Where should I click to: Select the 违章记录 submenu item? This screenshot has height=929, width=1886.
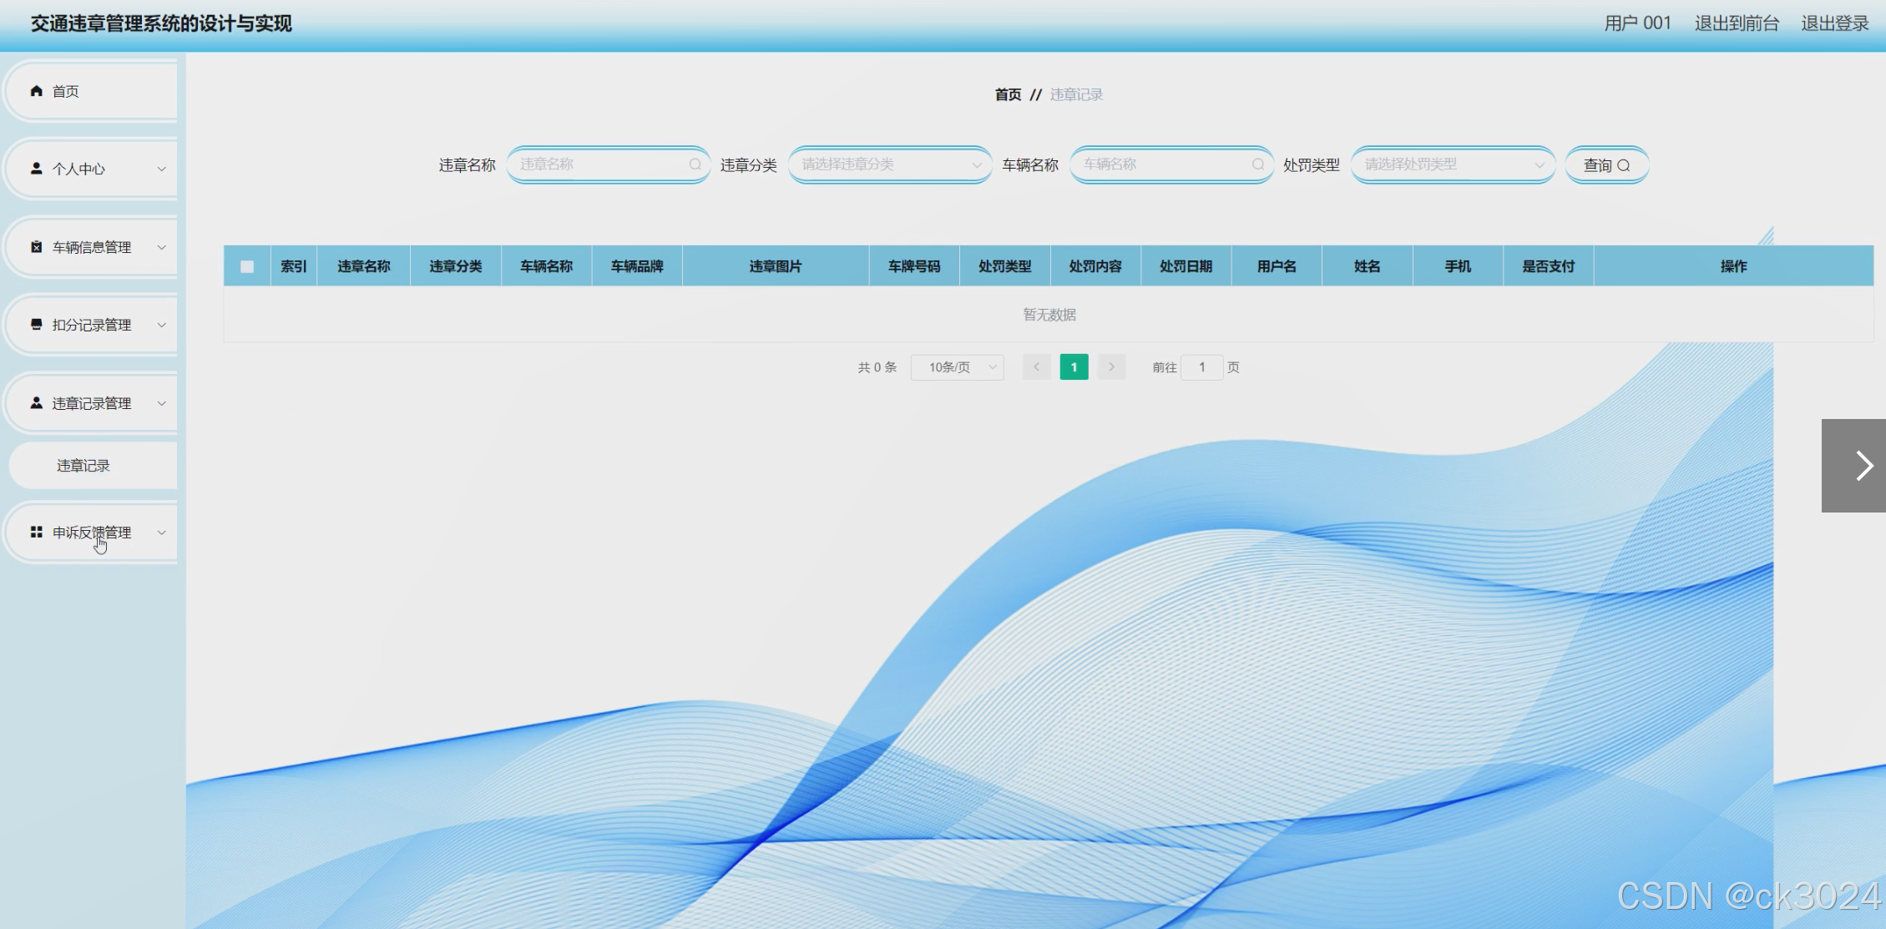[x=83, y=466]
